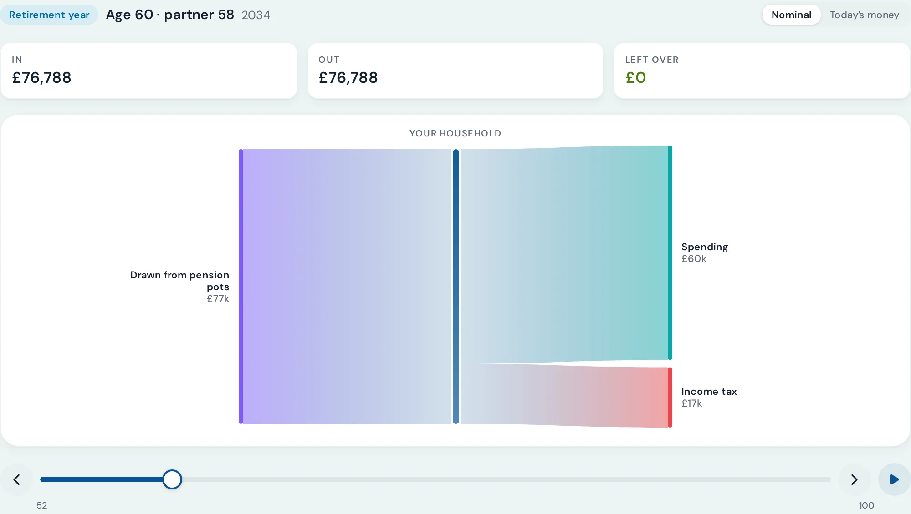This screenshot has width=911, height=514.
Task: Click the IN £76,788 card
Action: coord(149,71)
